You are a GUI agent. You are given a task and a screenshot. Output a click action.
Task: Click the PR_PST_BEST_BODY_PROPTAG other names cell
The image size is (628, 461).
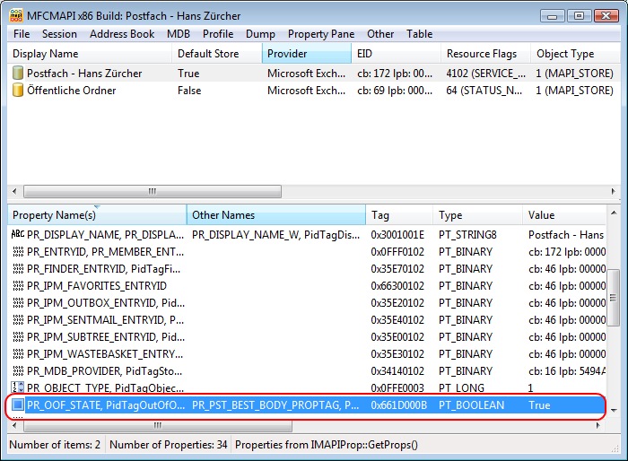[275, 405]
